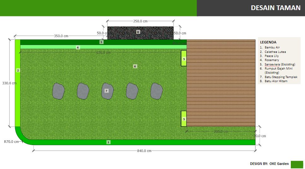Click legend entry Peace Lily
Screen dimensions: 305x169
272,56
